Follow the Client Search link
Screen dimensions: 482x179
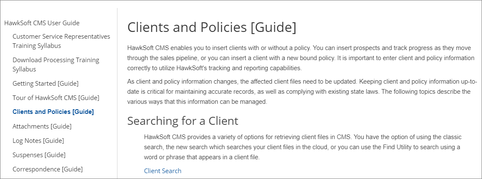click(x=163, y=171)
